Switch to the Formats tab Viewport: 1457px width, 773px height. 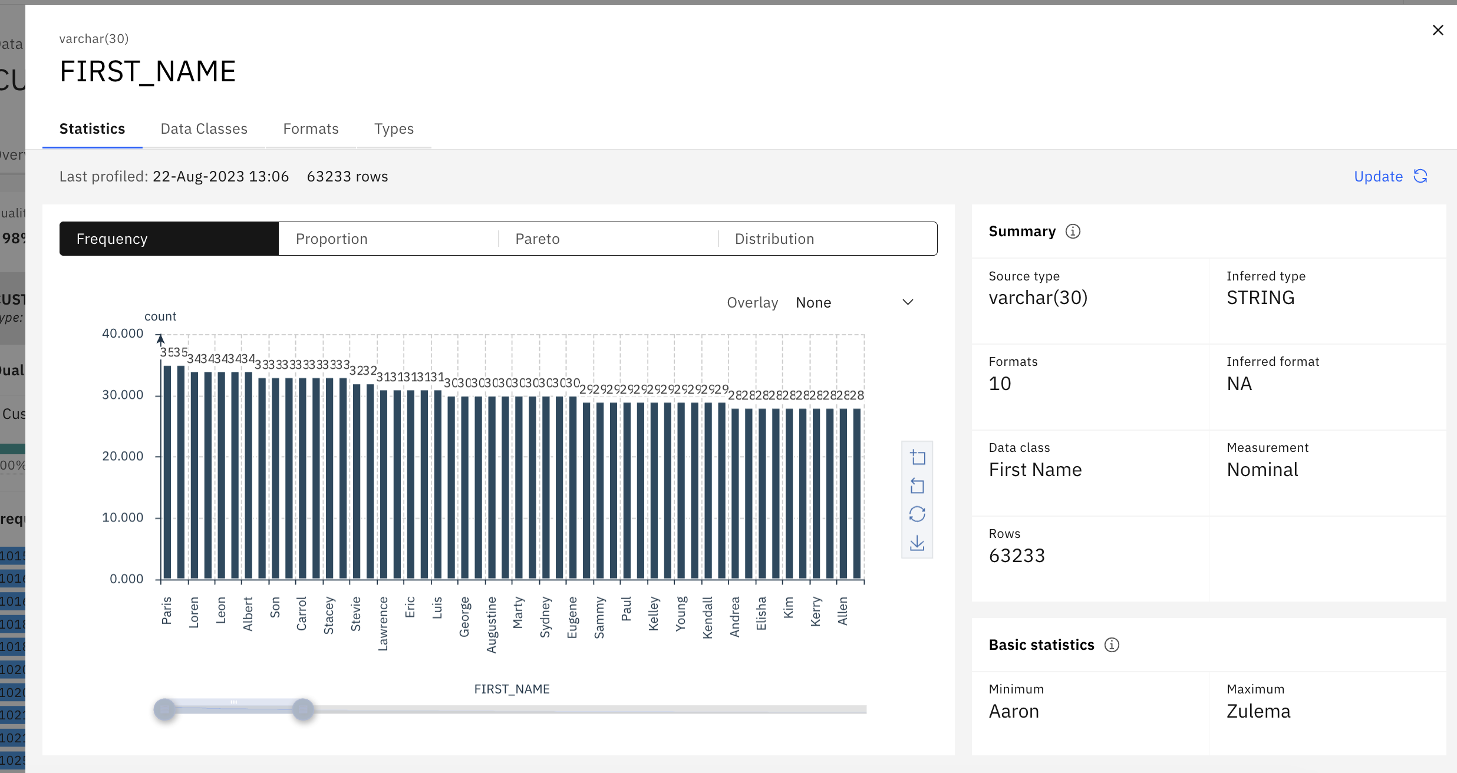click(x=311, y=129)
